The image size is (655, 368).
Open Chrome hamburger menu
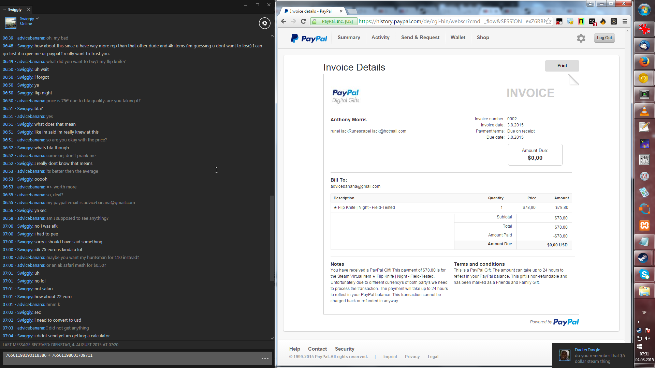[625, 21]
